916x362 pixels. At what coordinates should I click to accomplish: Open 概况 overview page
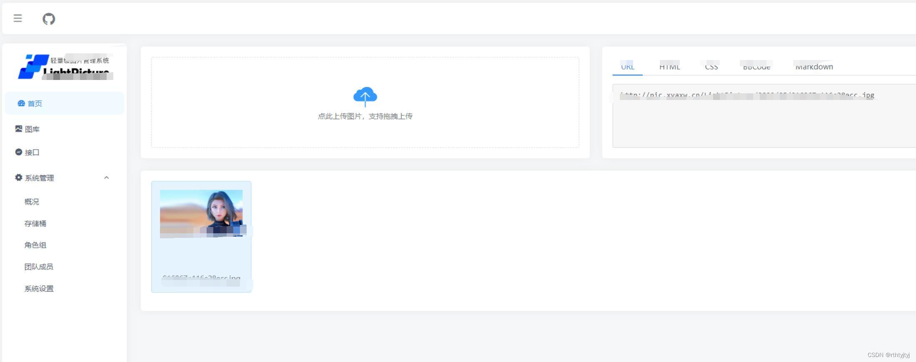pos(32,202)
